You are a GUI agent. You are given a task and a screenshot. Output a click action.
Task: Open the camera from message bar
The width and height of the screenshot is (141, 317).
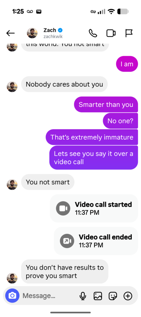(x=12, y=296)
